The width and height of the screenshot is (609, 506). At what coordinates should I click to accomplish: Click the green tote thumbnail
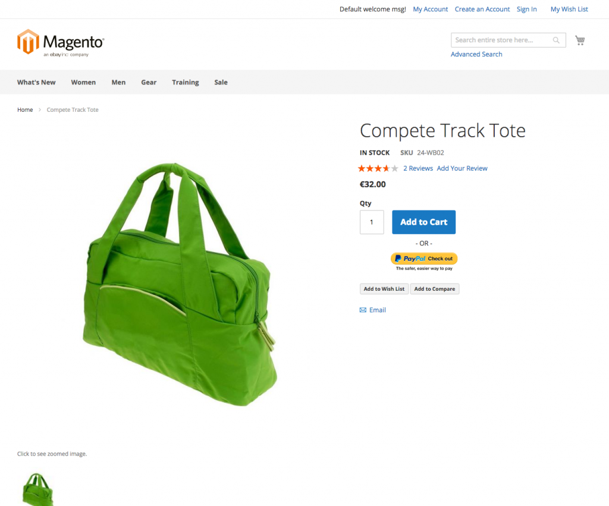pos(37,489)
